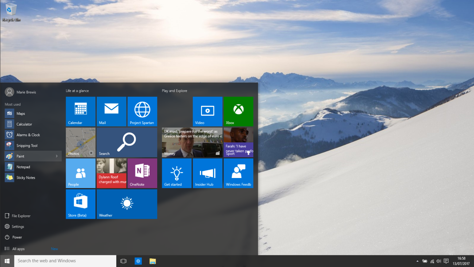Click the Marie Brewis user account
The width and height of the screenshot is (474, 267).
pyautogui.click(x=20, y=92)
